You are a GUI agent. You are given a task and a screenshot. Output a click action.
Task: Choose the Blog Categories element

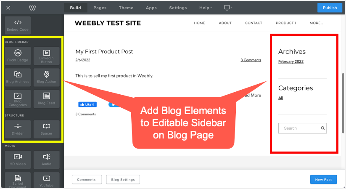(18, 99)
